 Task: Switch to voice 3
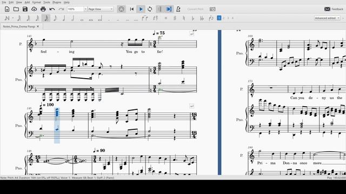tap(228, 18)
